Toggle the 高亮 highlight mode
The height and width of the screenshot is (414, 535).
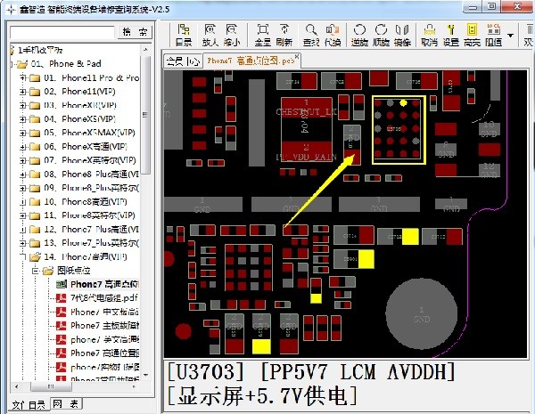(472, 35)
